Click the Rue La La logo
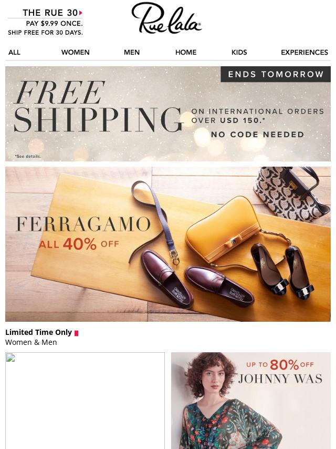This screenshot has height=449, width=336. [x=166, y=18]
